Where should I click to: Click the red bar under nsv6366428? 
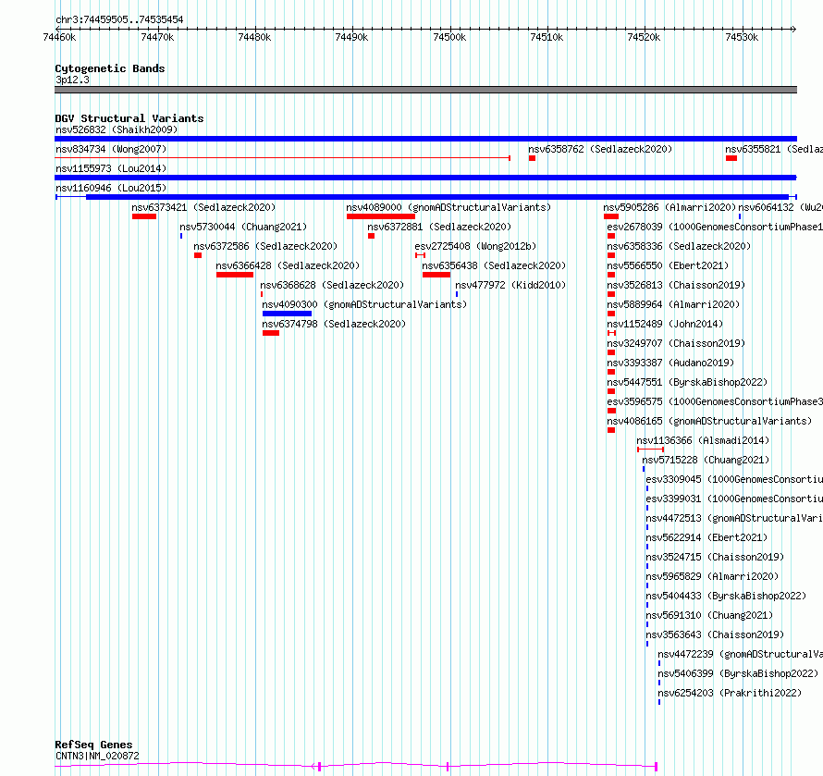point(235,275)
